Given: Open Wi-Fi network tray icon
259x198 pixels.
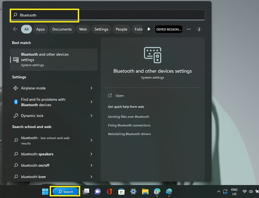Looking at the screenshot, I should 244,192.
